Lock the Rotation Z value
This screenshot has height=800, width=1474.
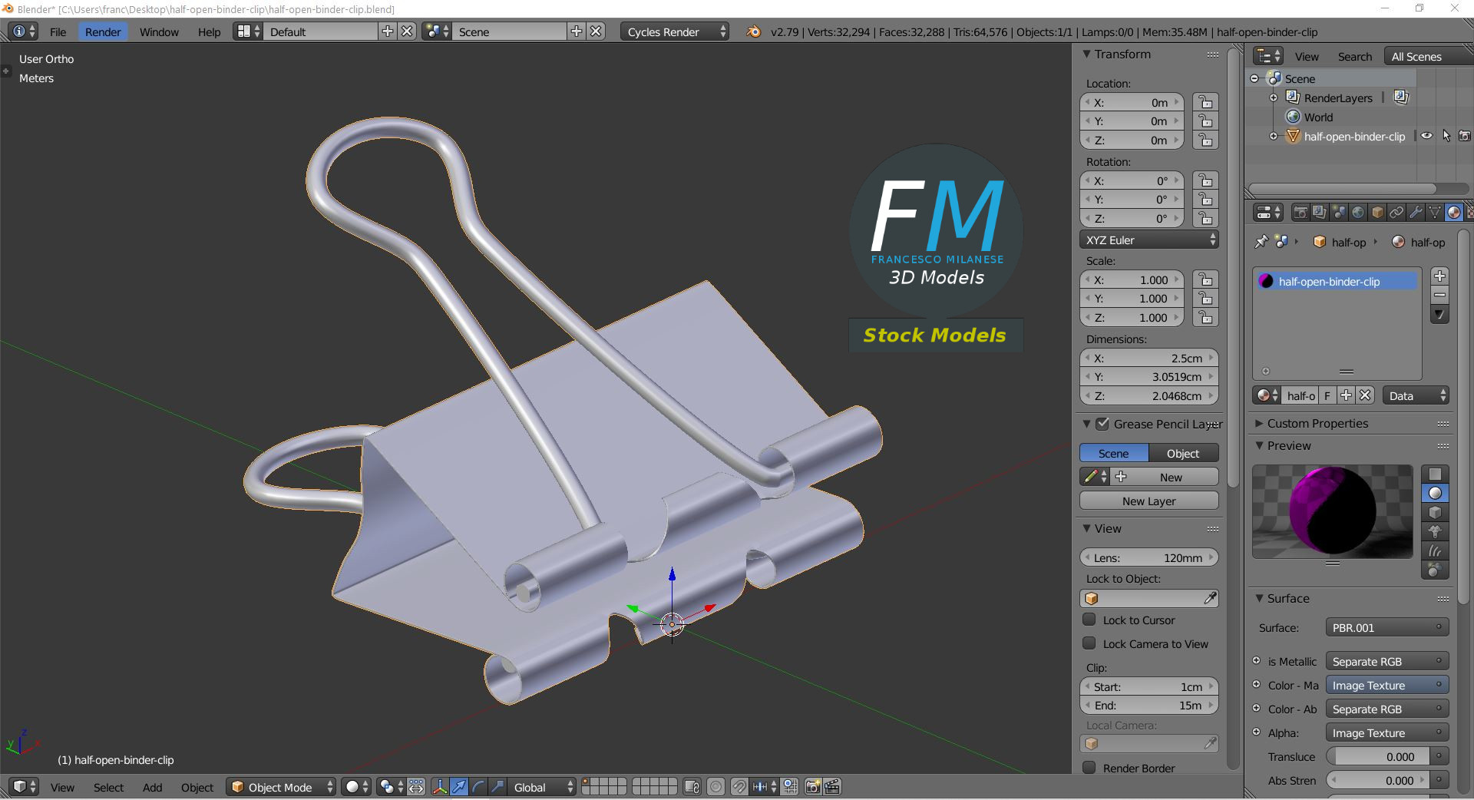point(1206,219)
